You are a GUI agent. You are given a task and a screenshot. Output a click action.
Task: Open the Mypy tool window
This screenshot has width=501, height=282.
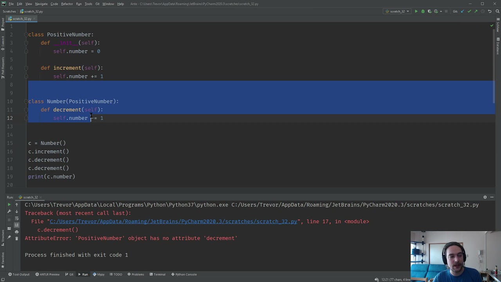coord(99,274)
